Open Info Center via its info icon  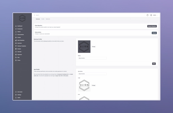click(16, 92)
